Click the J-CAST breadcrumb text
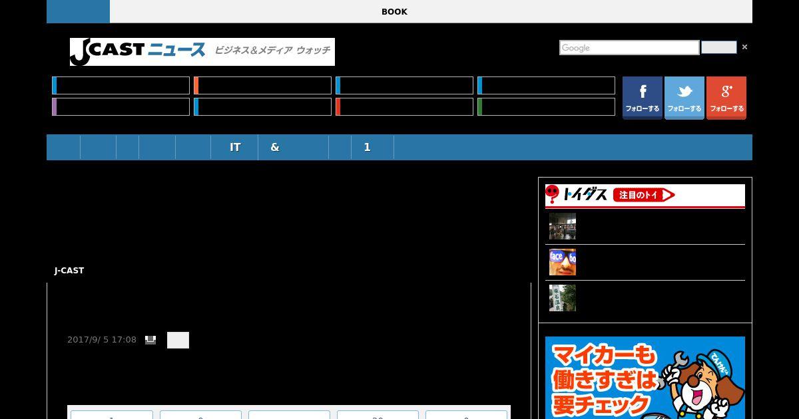Viewport: 799px width, 419px height. point(69,270)
